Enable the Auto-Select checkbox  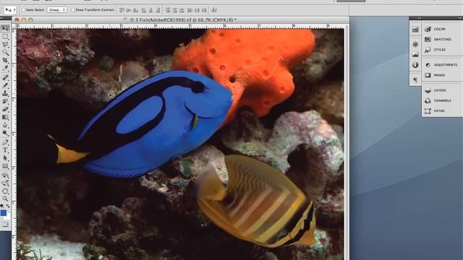[23, 10]
